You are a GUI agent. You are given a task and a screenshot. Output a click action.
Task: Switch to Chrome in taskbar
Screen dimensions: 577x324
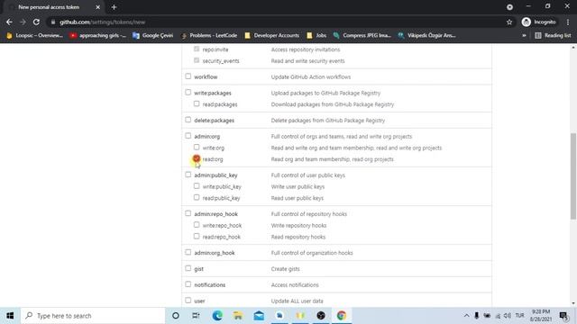[342, 316]
